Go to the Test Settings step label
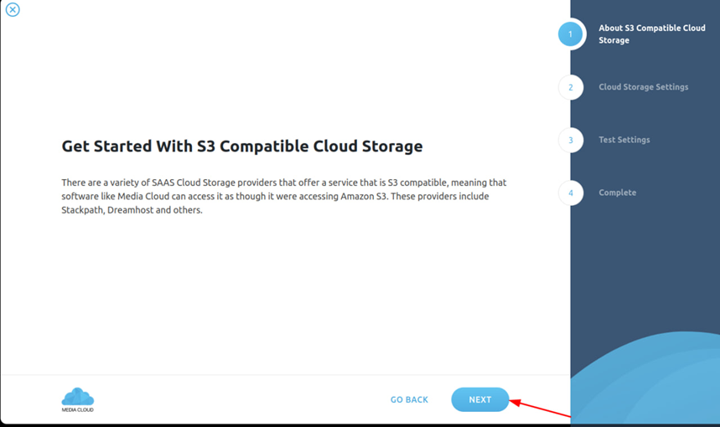This screenshot has height=427, width=720. click(624, 140)
